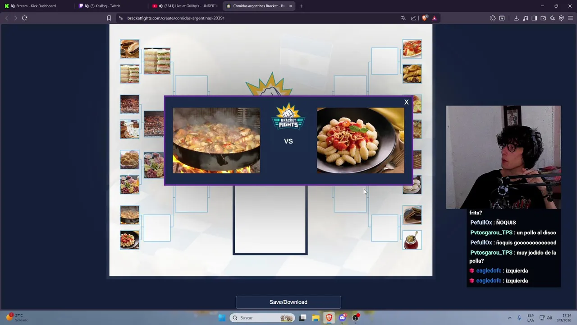The image size is (577, 325).
Task: Close the versus popup with the X
Action: [x=406, y=102]
